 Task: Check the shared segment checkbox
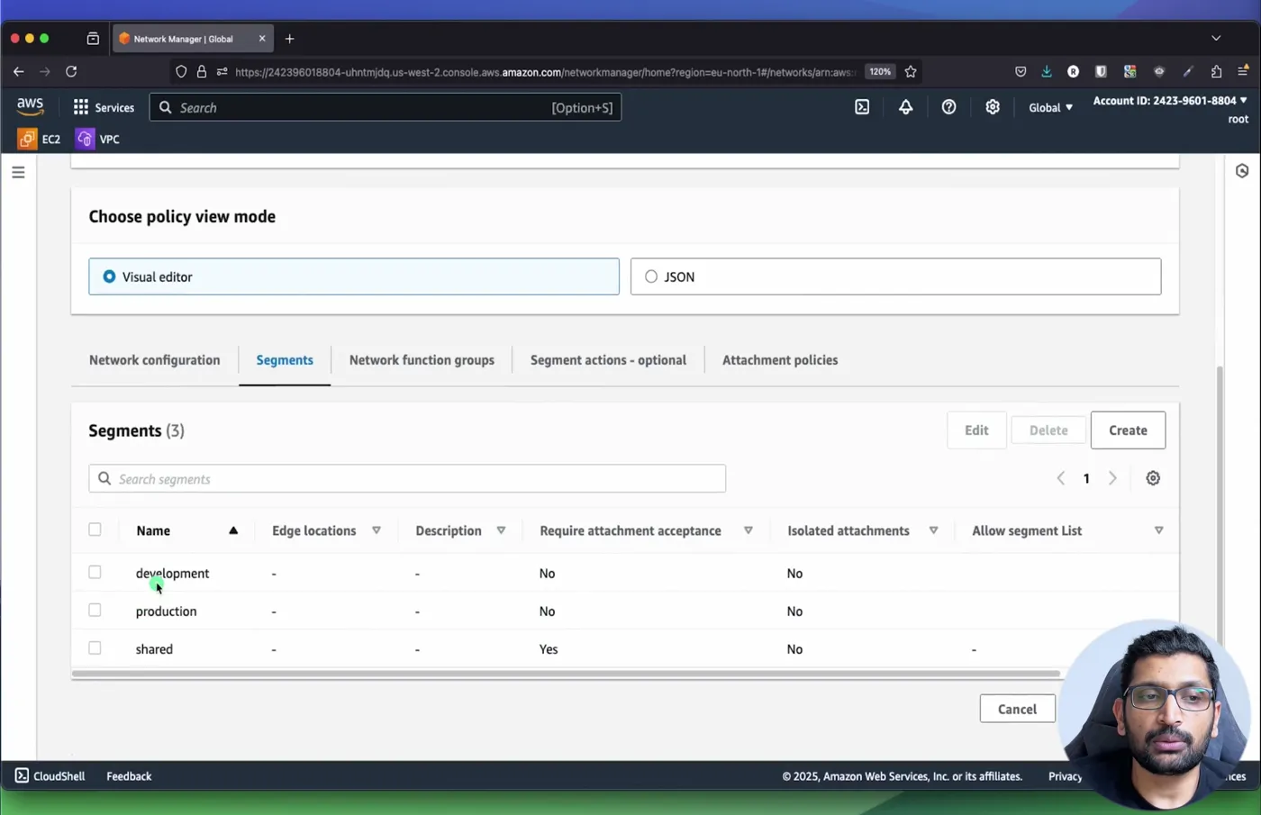[x=95, y=647]
